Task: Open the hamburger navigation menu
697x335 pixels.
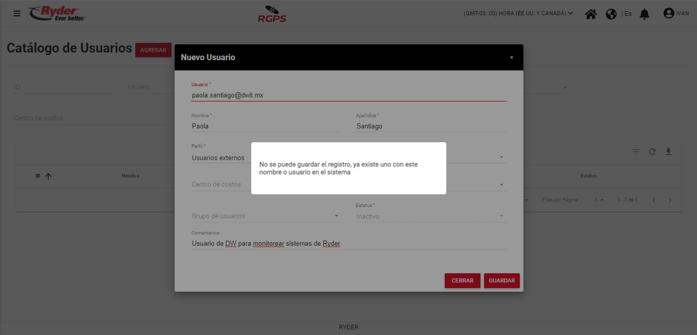Action: coord(17,13)
